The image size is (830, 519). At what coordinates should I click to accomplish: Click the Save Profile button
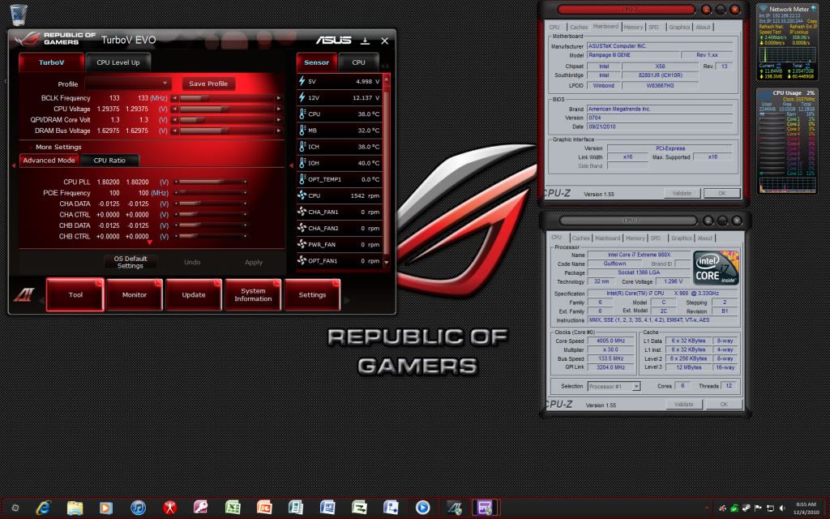(207, 84)
